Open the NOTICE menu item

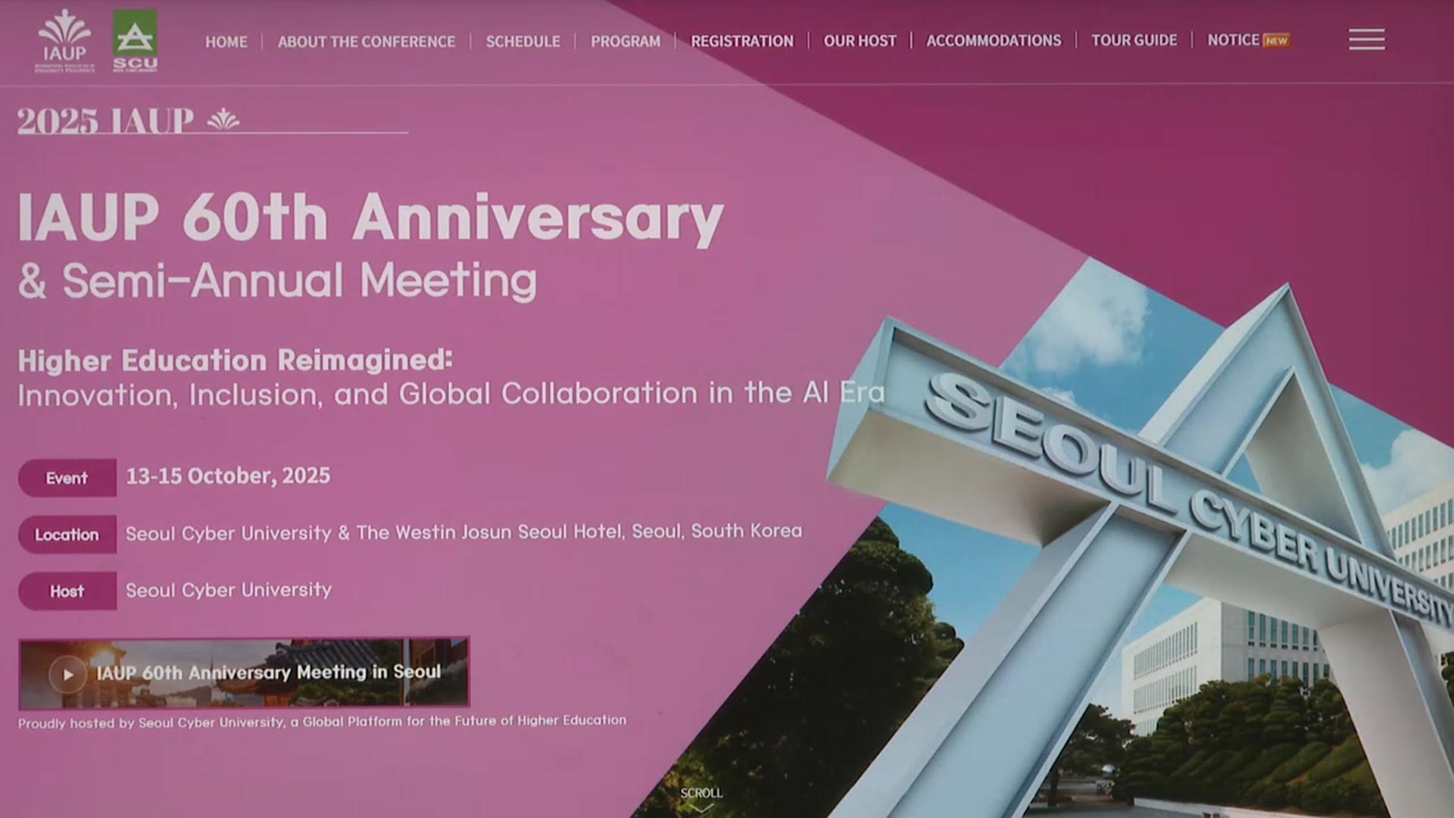(x=1233, y=40)
